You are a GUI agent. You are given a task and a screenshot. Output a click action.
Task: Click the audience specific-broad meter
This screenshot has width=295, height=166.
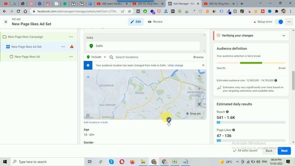tap(251, 63)
